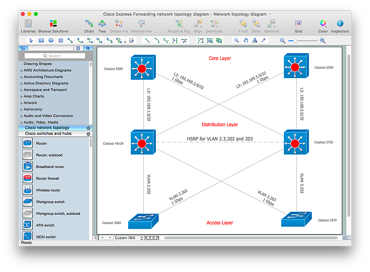Click Browse Solutions in toolbar
This screenshot has height=272, width=370.
53,26
